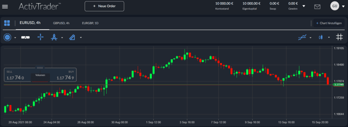348x127 pixels.
Task: Open the indicators line-chart icon
Action: click(302, 37)
